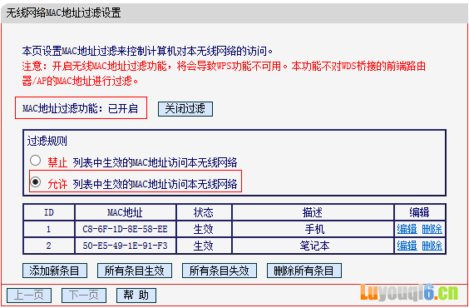
Task: Click the 描述 column header
Action: coord(313,212)
